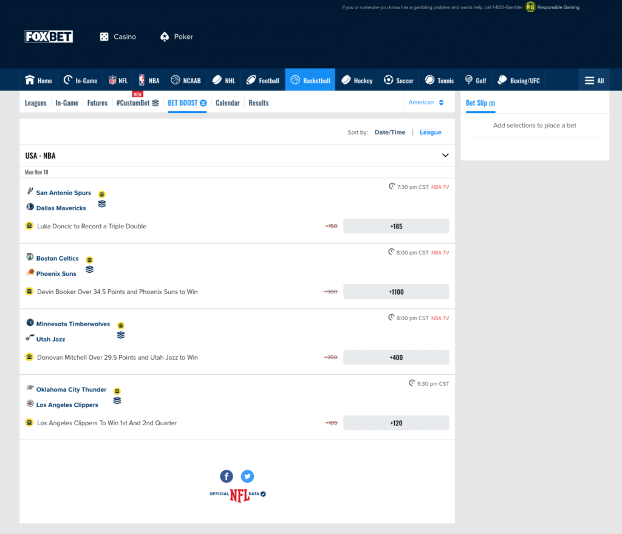The width and height of the screenshot is (622, 534).
Task: Open the Bet Slip (0) tab
Action: pos(480,103)
